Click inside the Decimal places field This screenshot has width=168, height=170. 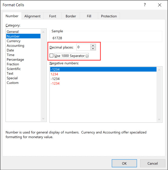[83, 47]
